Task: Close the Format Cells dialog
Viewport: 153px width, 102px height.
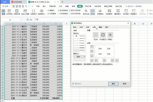Action: [128, 23]
